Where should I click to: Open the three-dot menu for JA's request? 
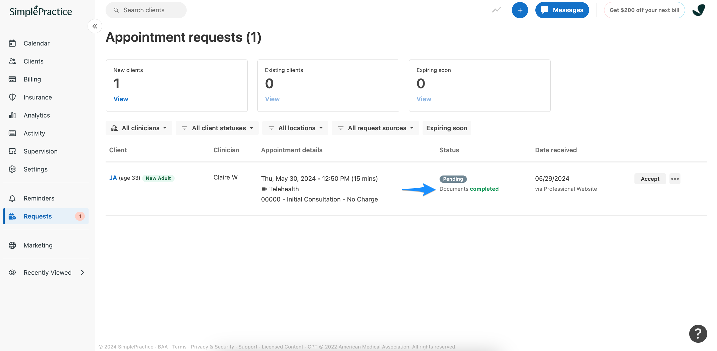point(675,179)
